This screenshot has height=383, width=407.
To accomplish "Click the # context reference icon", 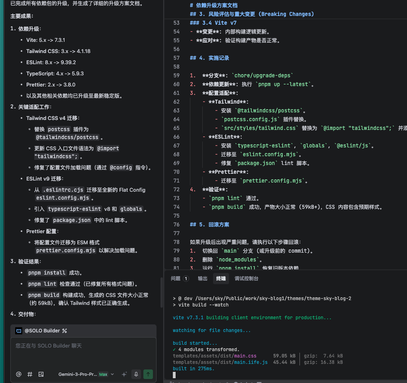I will click(29, 374).
